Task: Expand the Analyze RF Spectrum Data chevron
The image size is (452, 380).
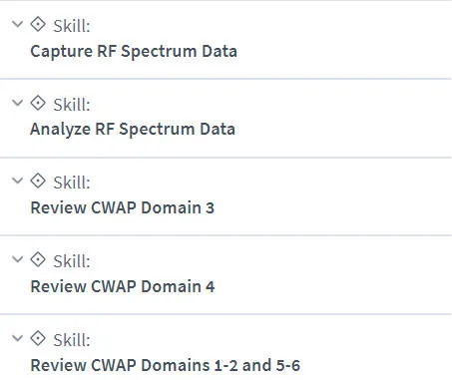Action: (x=17, y=103)
